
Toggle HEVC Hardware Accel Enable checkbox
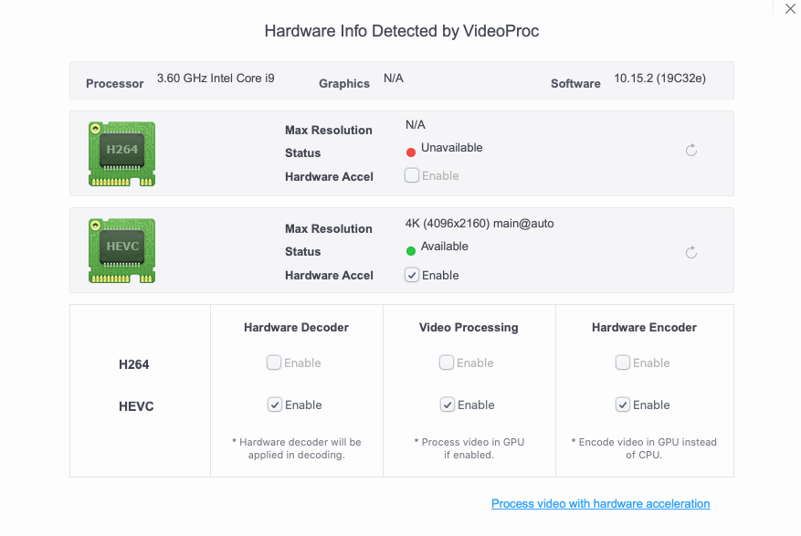point(412,275)
